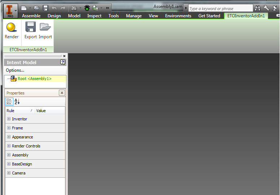
Task: Switch to the View ribbon tab
Action: point(153,16)
